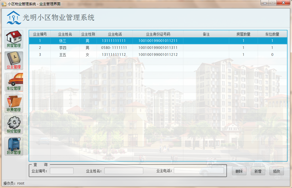Select owner name 张三 cell
Screen dimensions: 292x188
click(x=65, y=41)
